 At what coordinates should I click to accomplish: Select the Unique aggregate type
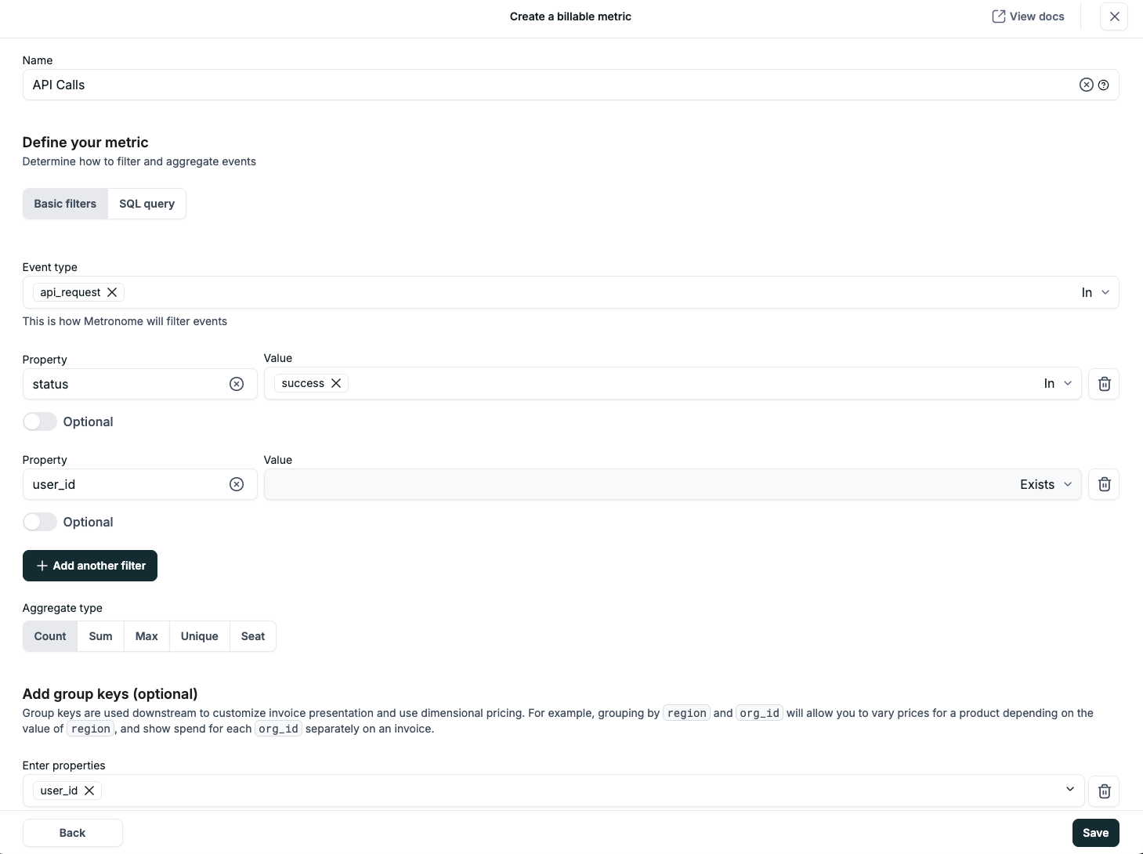pos(199,636)
